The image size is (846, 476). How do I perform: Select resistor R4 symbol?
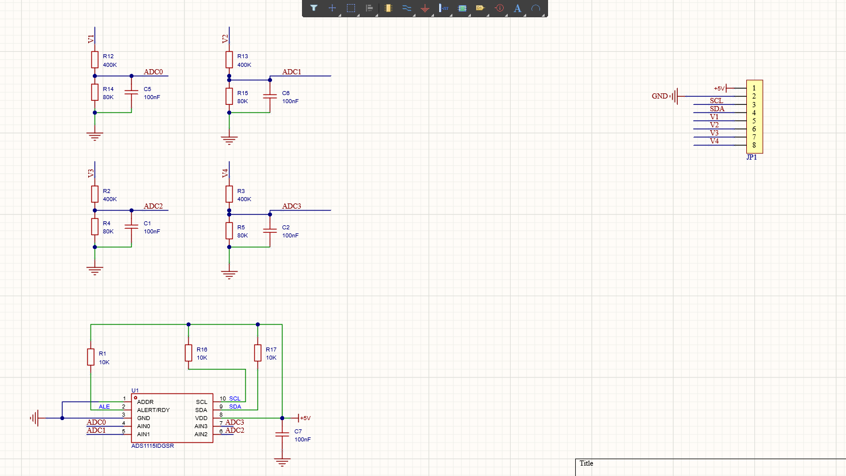95,226
